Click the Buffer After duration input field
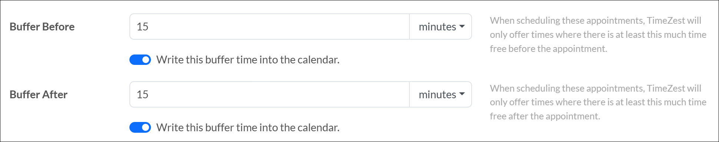 pyautogui.click(x=270, y=95)
